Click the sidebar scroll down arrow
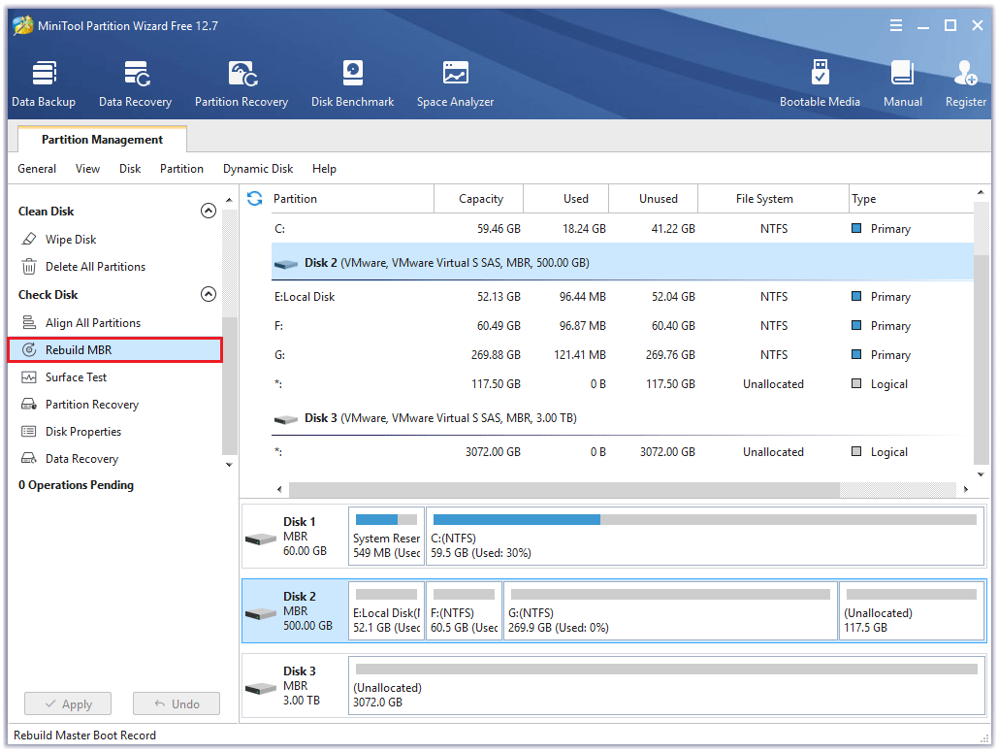This screenshot has width=998, height=752. [229, 465]
